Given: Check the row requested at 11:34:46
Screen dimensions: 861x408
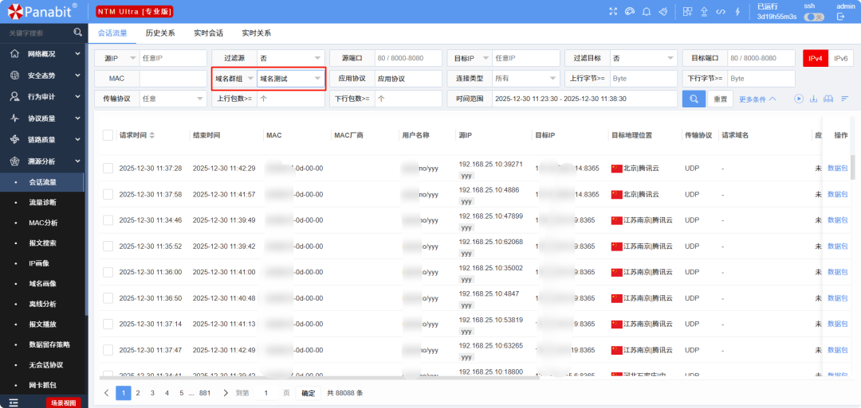Looking at the screenshot, I should pos(108,220).
